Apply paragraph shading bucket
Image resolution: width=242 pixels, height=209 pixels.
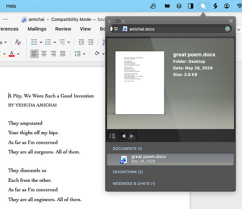coord(97,54)
